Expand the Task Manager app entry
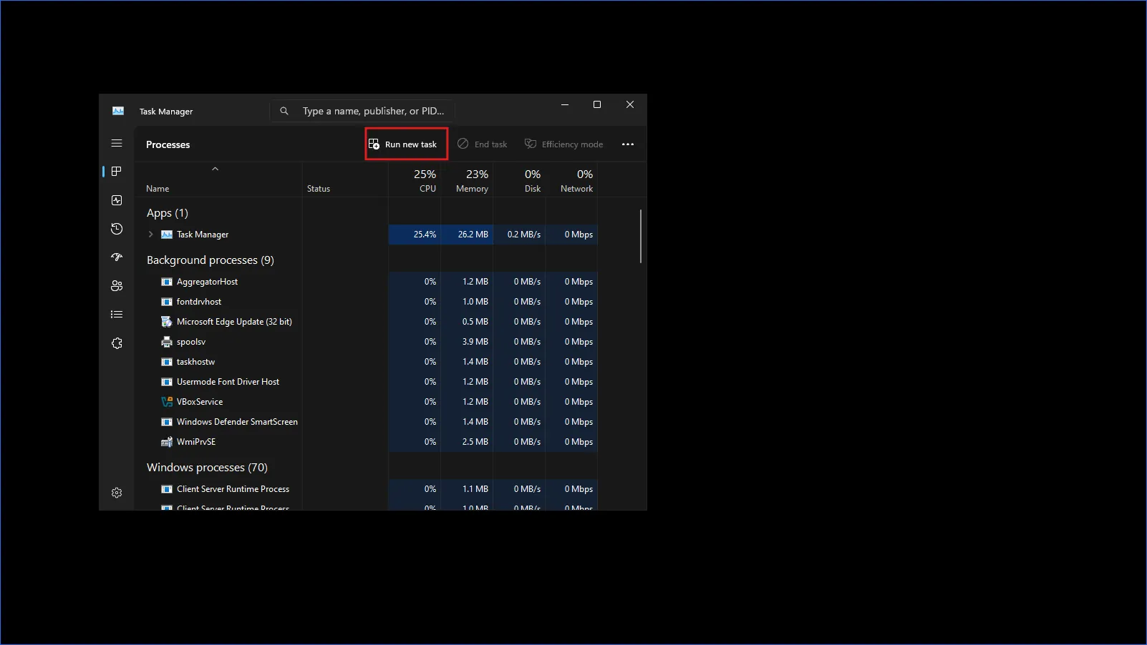The width and height of the screenshot is (1147, 645). click(150, 234)
